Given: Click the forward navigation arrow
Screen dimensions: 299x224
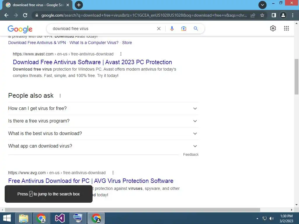Looking at the screenshot, I should 16,15.
